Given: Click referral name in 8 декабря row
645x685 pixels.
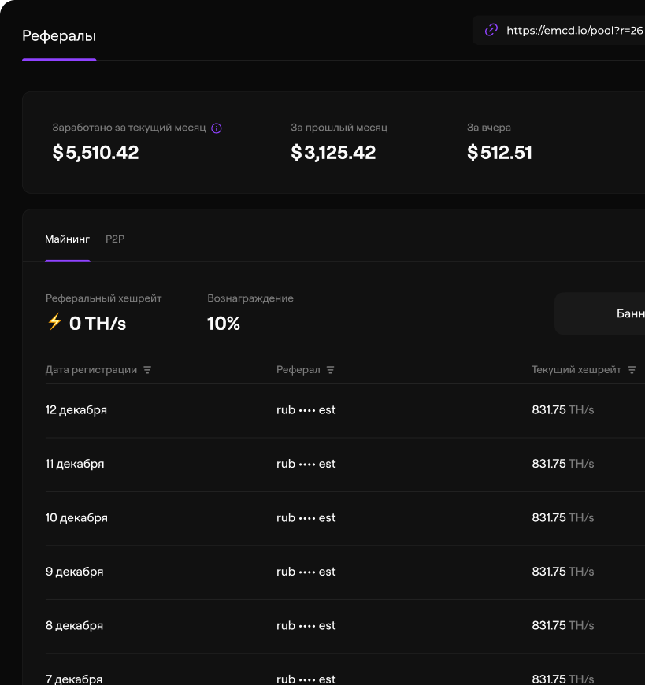Looking at the screenshot, I should coord(306,626).
